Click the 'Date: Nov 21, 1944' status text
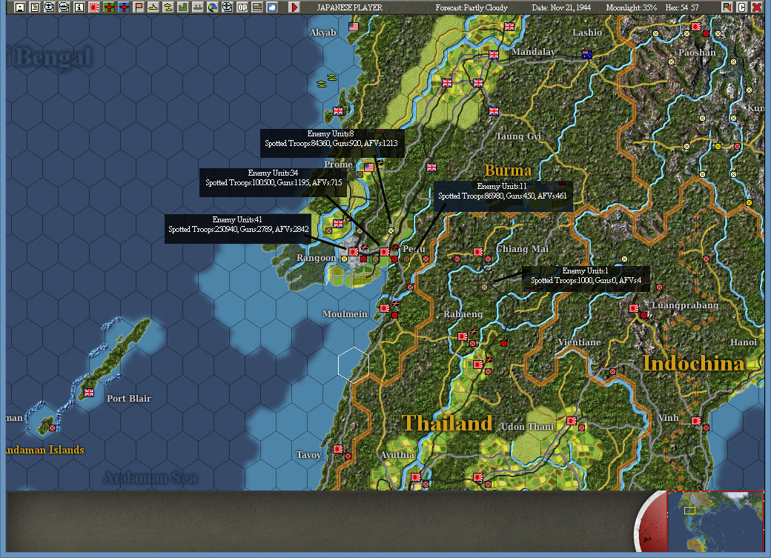 pyautogui.click(x=561, y=7)
